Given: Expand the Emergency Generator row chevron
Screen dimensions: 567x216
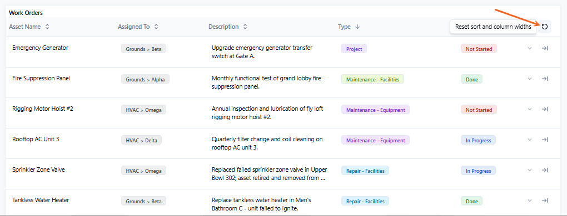Looking at the screenshot, I should [529, 48].
